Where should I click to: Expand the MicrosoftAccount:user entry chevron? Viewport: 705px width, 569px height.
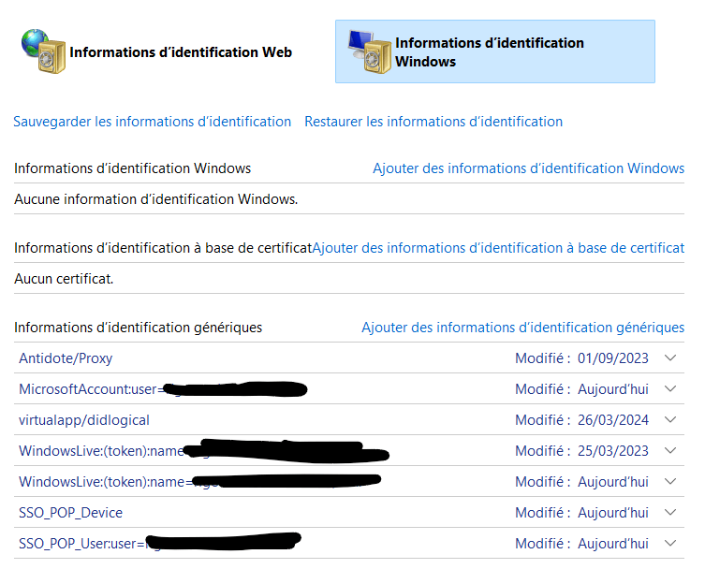click(670, 388)
